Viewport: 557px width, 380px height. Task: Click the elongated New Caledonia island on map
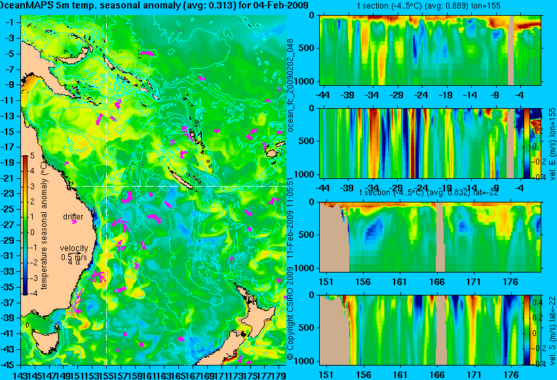point(180,178)
